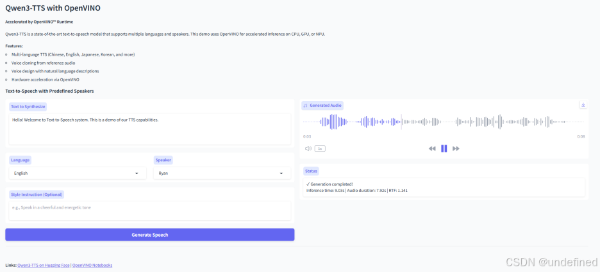This screenshot has height=272, width=600.
Task: Click the 0:08 total duration readout
Action: coord(581,136)
